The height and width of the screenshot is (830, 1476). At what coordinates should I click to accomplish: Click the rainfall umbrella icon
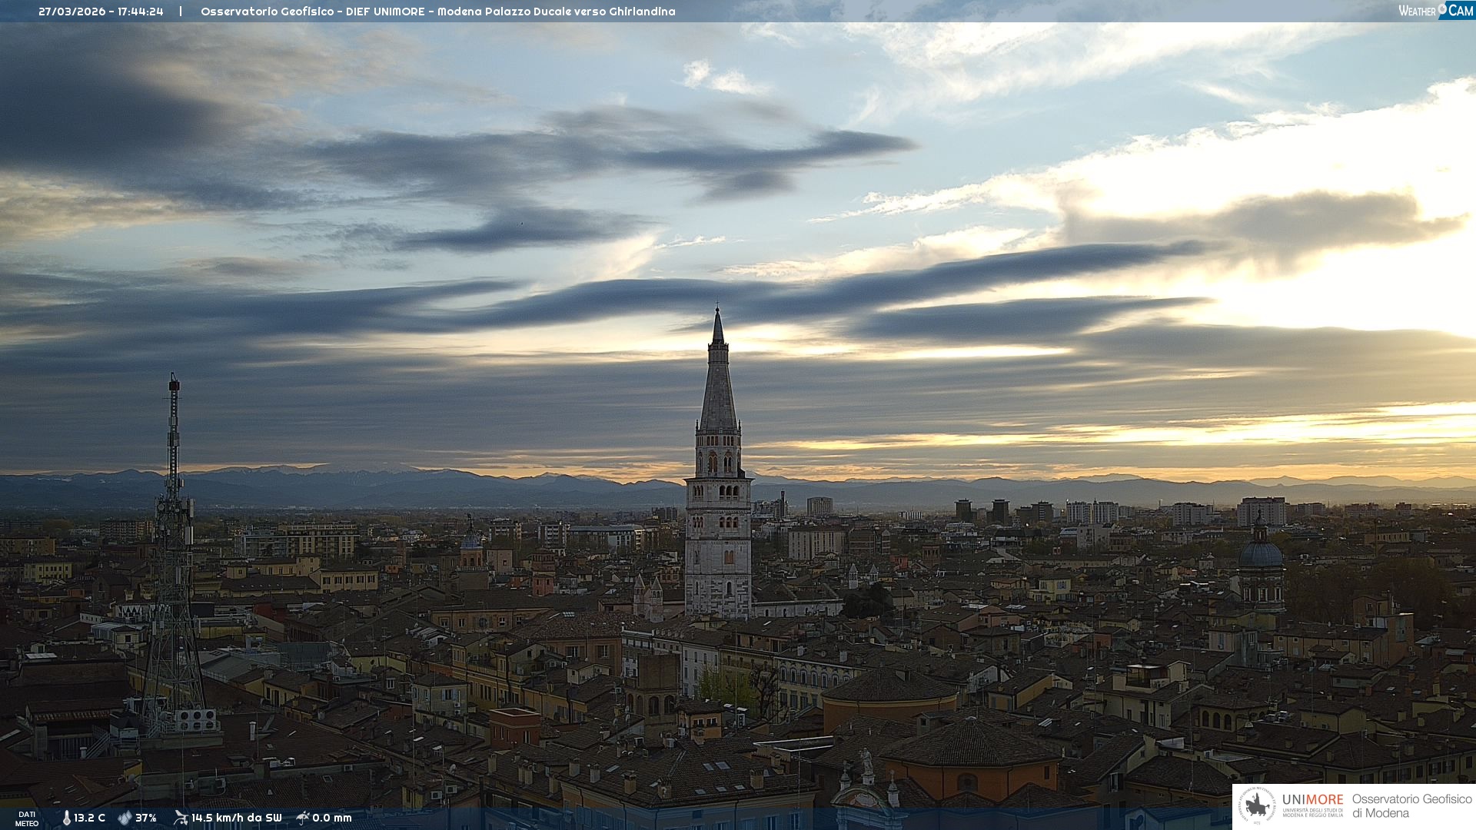tap(303, 818)
